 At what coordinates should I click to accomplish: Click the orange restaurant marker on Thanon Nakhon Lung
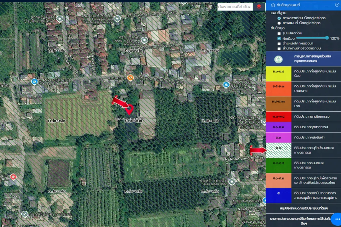(x=131, y=78)
